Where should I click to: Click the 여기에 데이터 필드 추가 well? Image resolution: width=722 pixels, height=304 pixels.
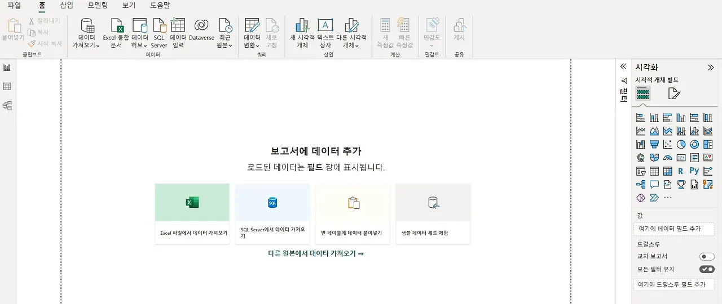coord(673,229)
